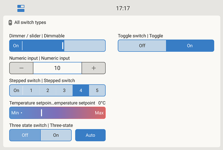The height and width of the screenshot is (150, 223).
Task: Click the Dimmer slider track
Action: [85, 45]
